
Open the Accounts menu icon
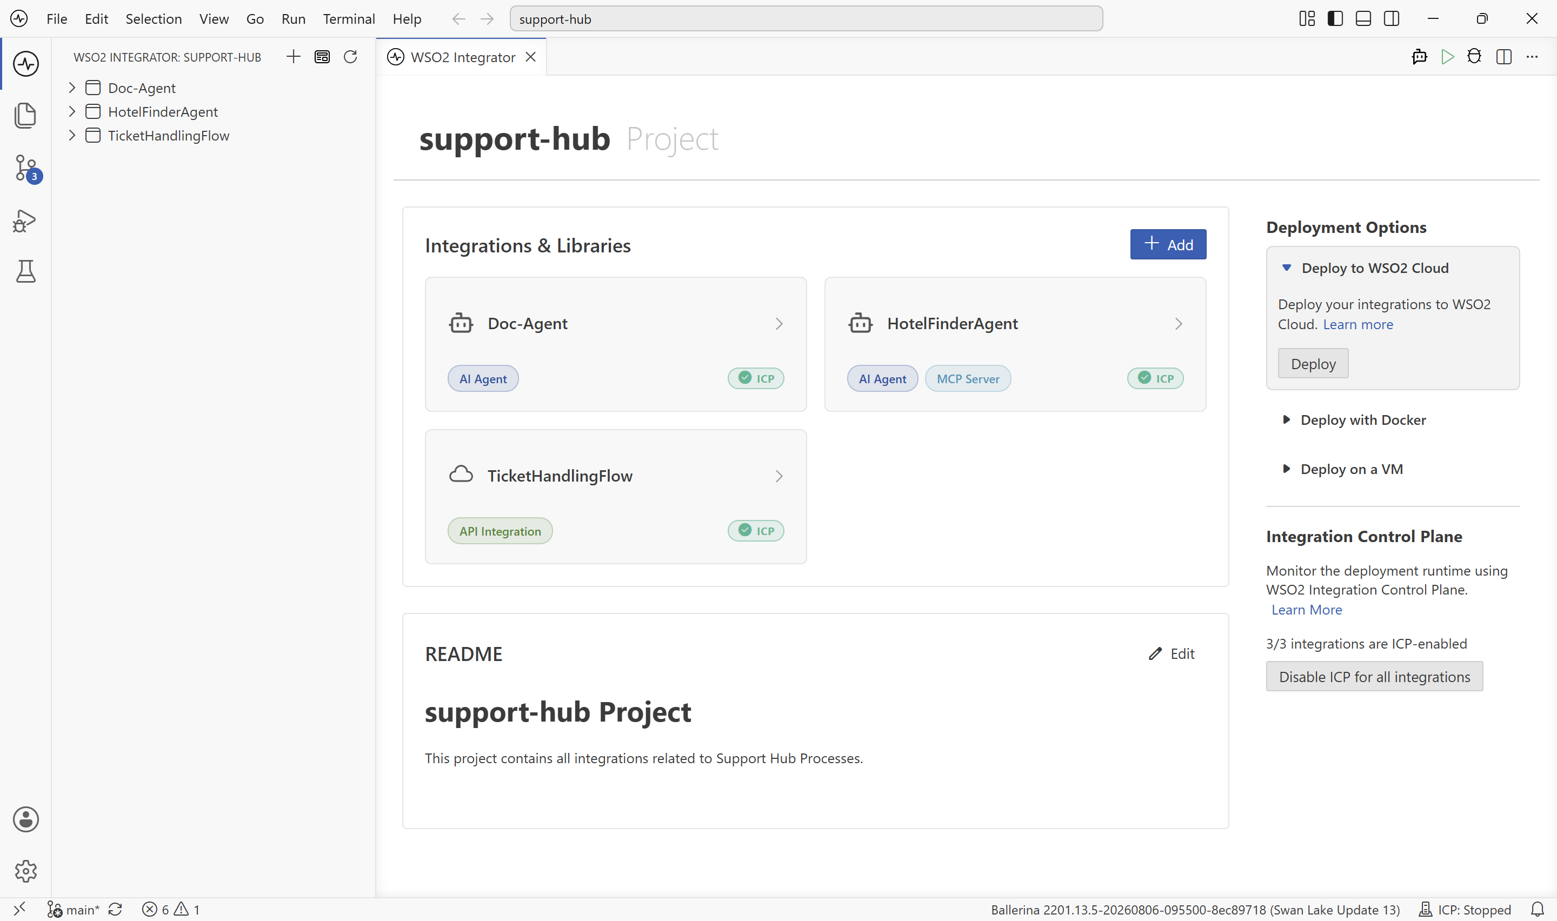(25, 819)
